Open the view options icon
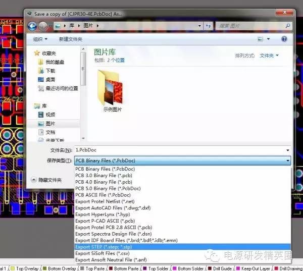This screenshot has height=271, width=303. [260, 39]
